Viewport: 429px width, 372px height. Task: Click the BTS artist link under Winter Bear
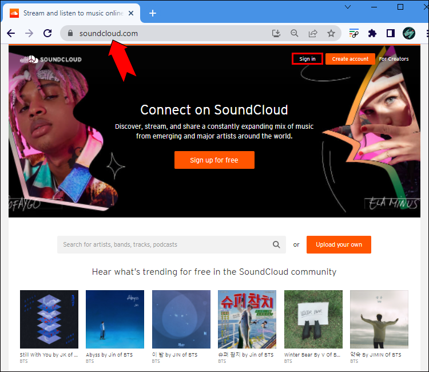(x=288, y=361)
